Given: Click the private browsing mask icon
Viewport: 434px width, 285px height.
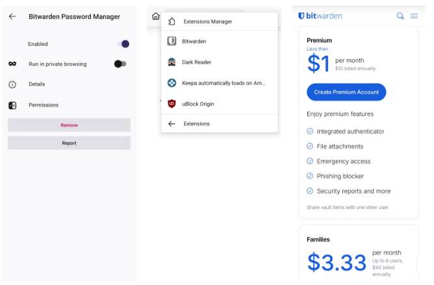Looking at the screenshot, I should tap(12, 64).
